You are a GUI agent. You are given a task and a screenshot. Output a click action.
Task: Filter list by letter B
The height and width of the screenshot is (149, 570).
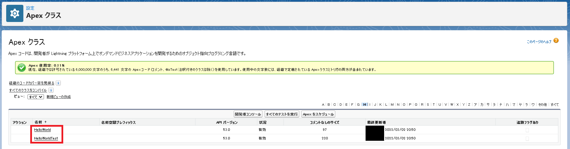coord(329,105)
